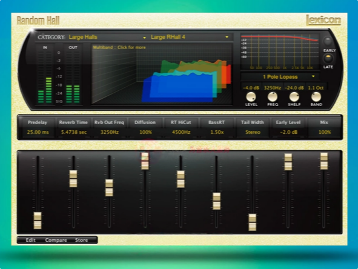Click the RT HiCut slider handle
This screenshot has width=358, height=269.
tap(181, 179)
